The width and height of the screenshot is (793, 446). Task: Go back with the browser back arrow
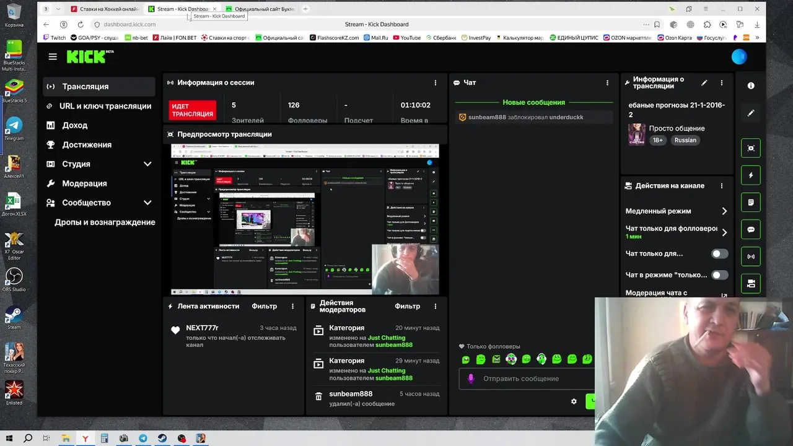46,24
